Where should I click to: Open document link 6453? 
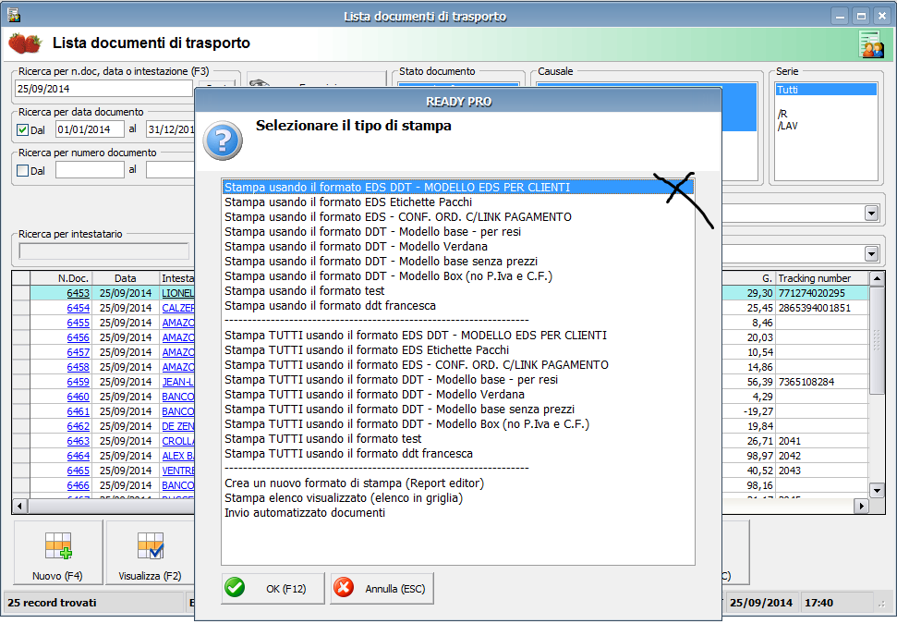point(78,293)
